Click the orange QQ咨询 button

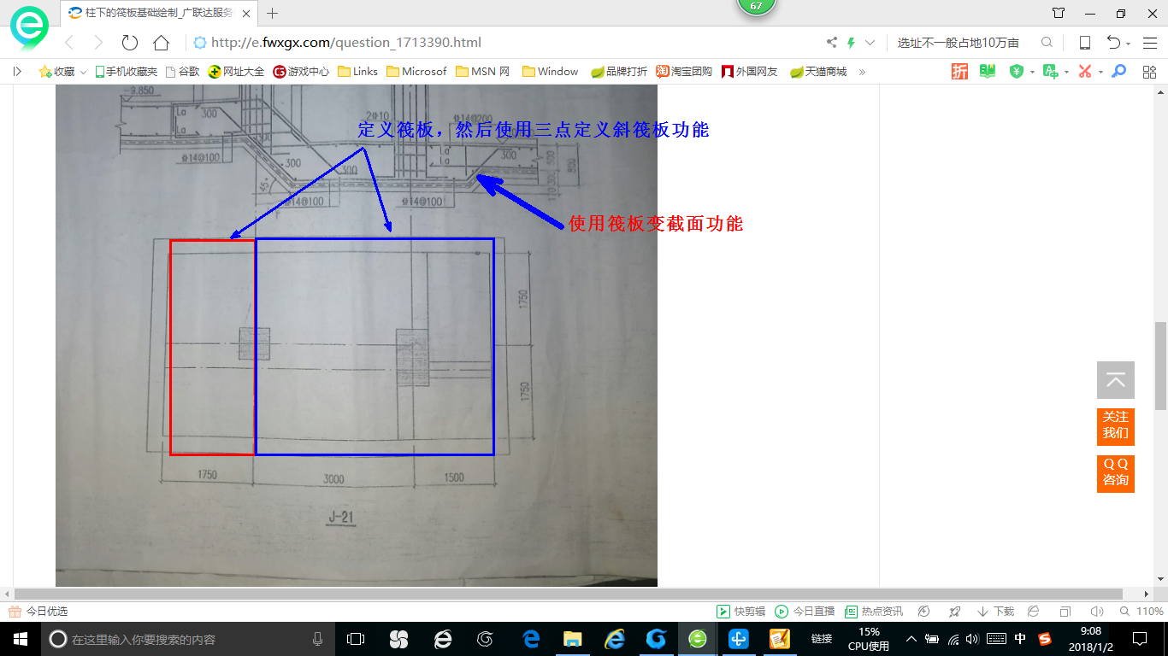(1116, 473)
